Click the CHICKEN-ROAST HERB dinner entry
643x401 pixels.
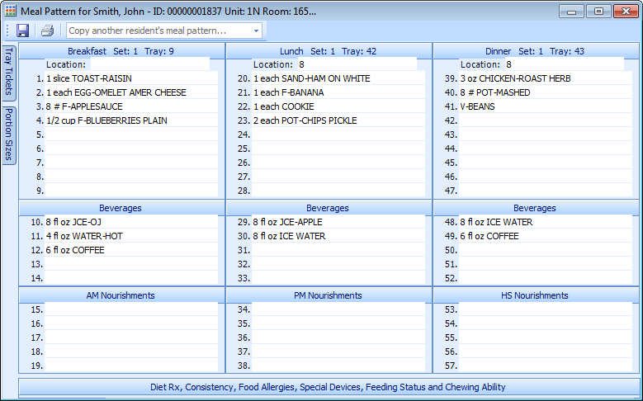(546, 78)
